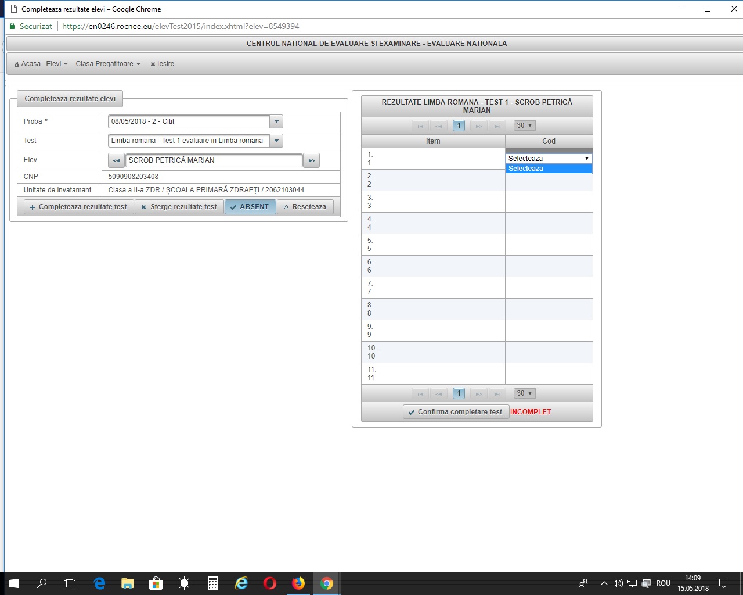743x595 pixels.
Task: Open Firefox from the taskbar
Action: tap(298, 583)
